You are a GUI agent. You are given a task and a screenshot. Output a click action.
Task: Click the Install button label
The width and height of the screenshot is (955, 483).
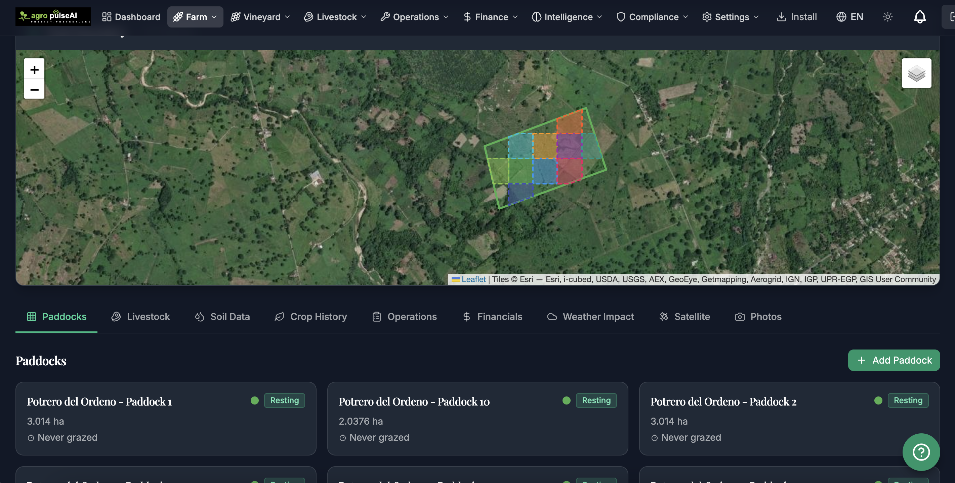[804, 17]
